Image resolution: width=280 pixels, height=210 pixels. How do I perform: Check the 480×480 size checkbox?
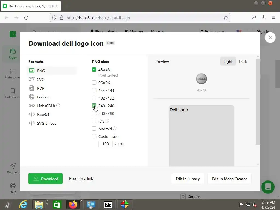[x=94, y=113]
